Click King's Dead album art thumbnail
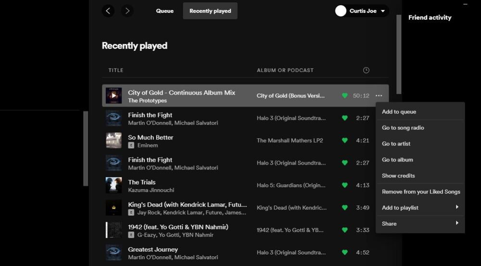 point(114,208)
